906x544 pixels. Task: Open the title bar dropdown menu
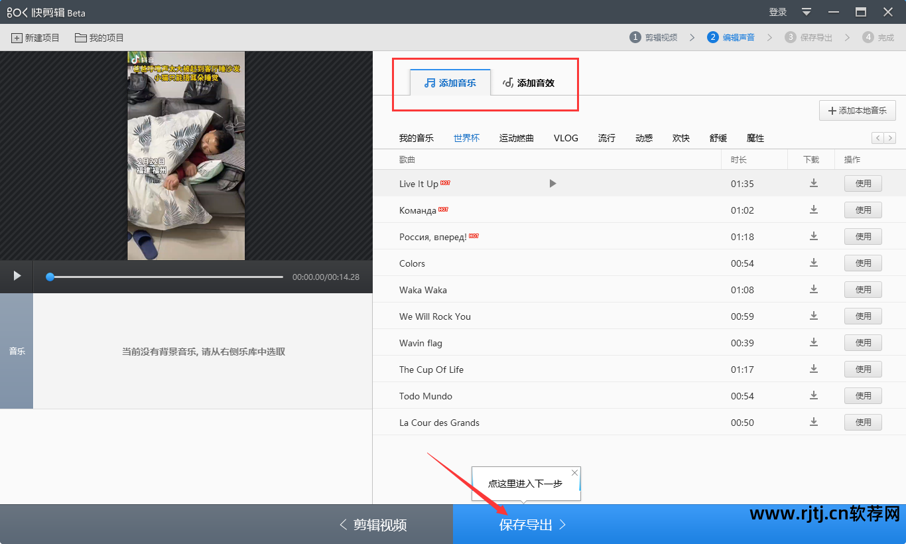(x=807, y=12)
